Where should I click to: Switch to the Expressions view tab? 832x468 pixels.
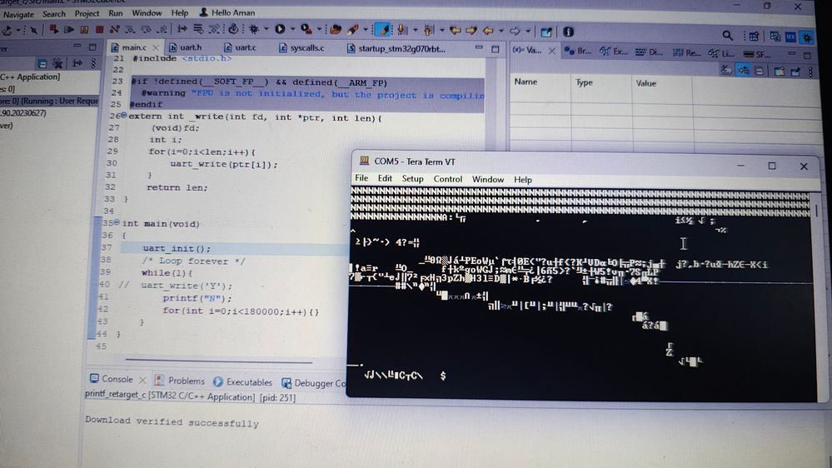(x=614, y=52)
